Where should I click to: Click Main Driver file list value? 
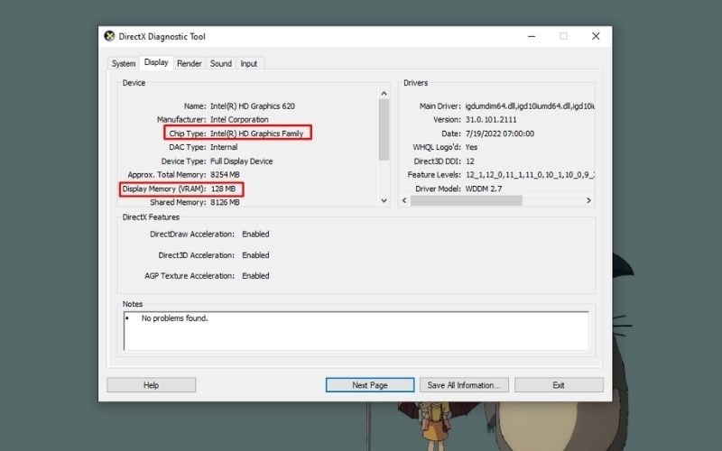click(x=530, y=106)
